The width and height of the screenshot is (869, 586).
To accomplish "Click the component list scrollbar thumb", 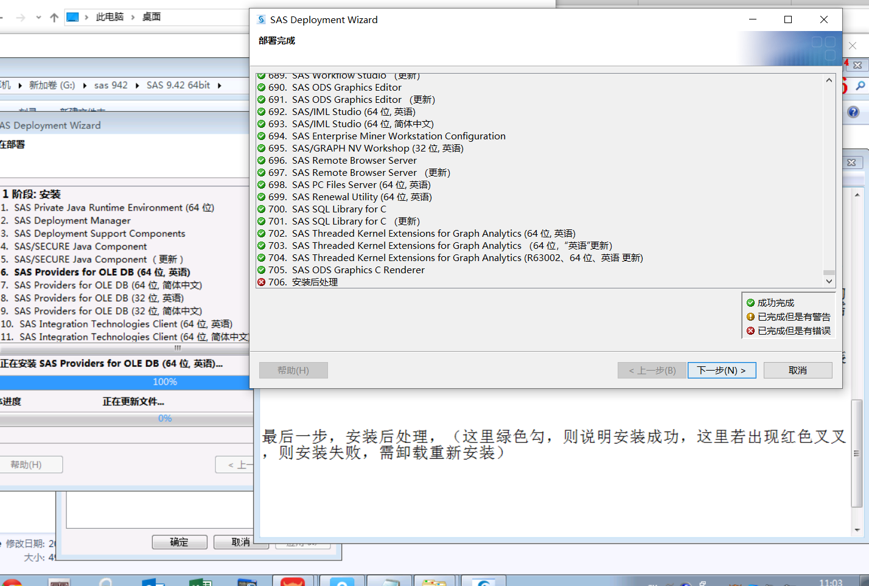I will click(x=829, y=273).
